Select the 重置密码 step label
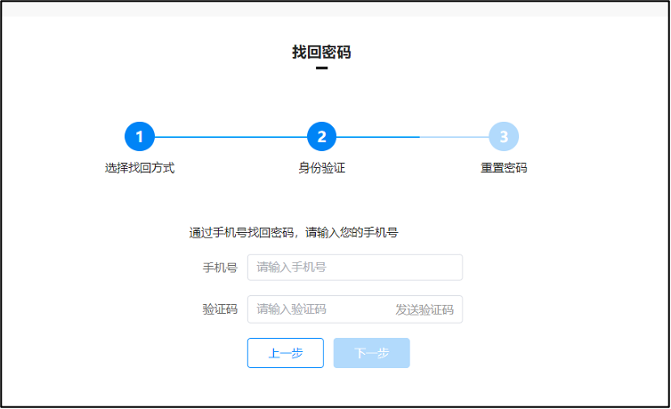 pyautogui.click(x=504, y=167)
